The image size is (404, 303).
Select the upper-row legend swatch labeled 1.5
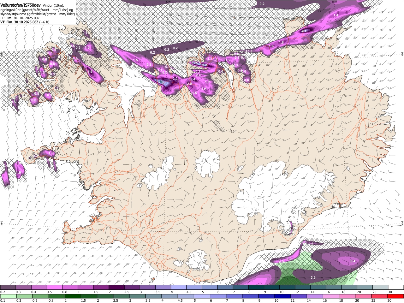[101, 288]
